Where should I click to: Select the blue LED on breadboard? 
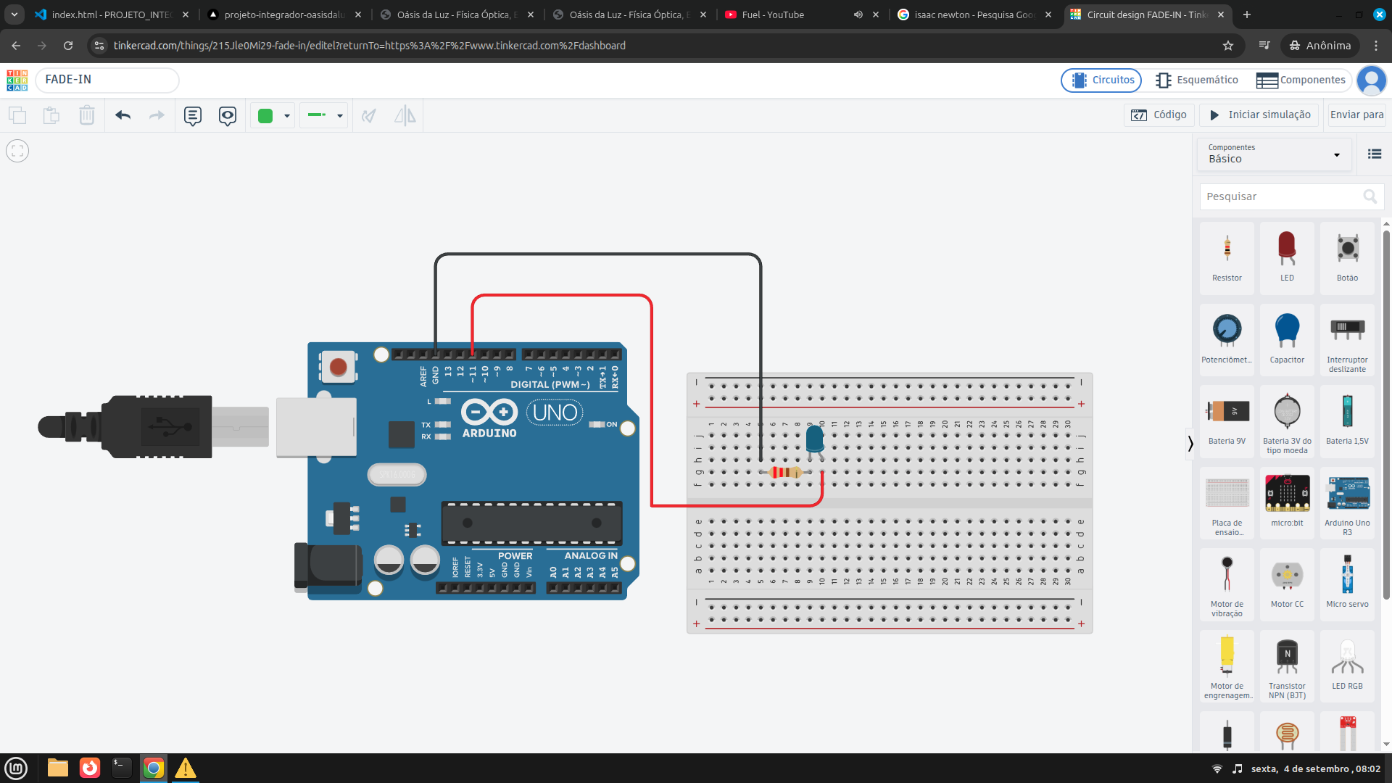click(x=815, y=440)
